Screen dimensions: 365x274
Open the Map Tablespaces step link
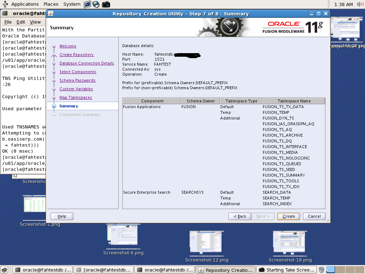pos(76,97)
